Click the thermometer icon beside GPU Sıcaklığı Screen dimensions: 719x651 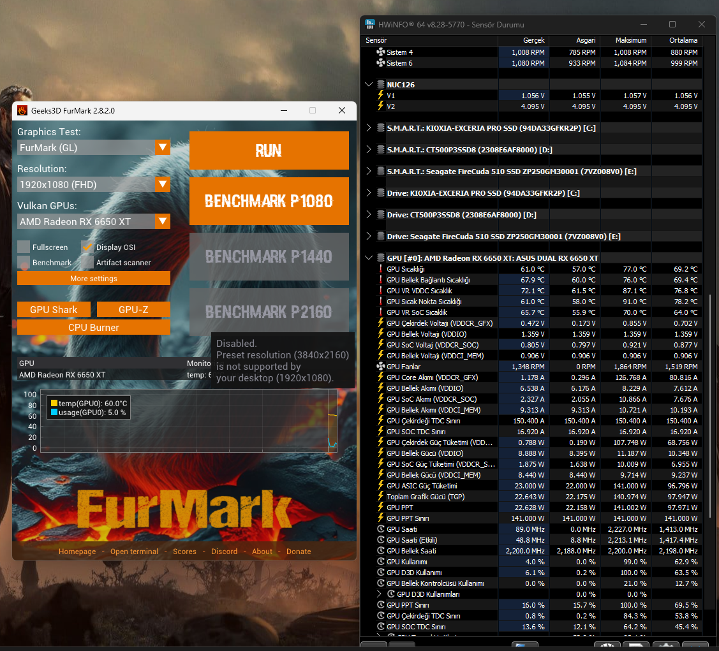click(381, 269)
